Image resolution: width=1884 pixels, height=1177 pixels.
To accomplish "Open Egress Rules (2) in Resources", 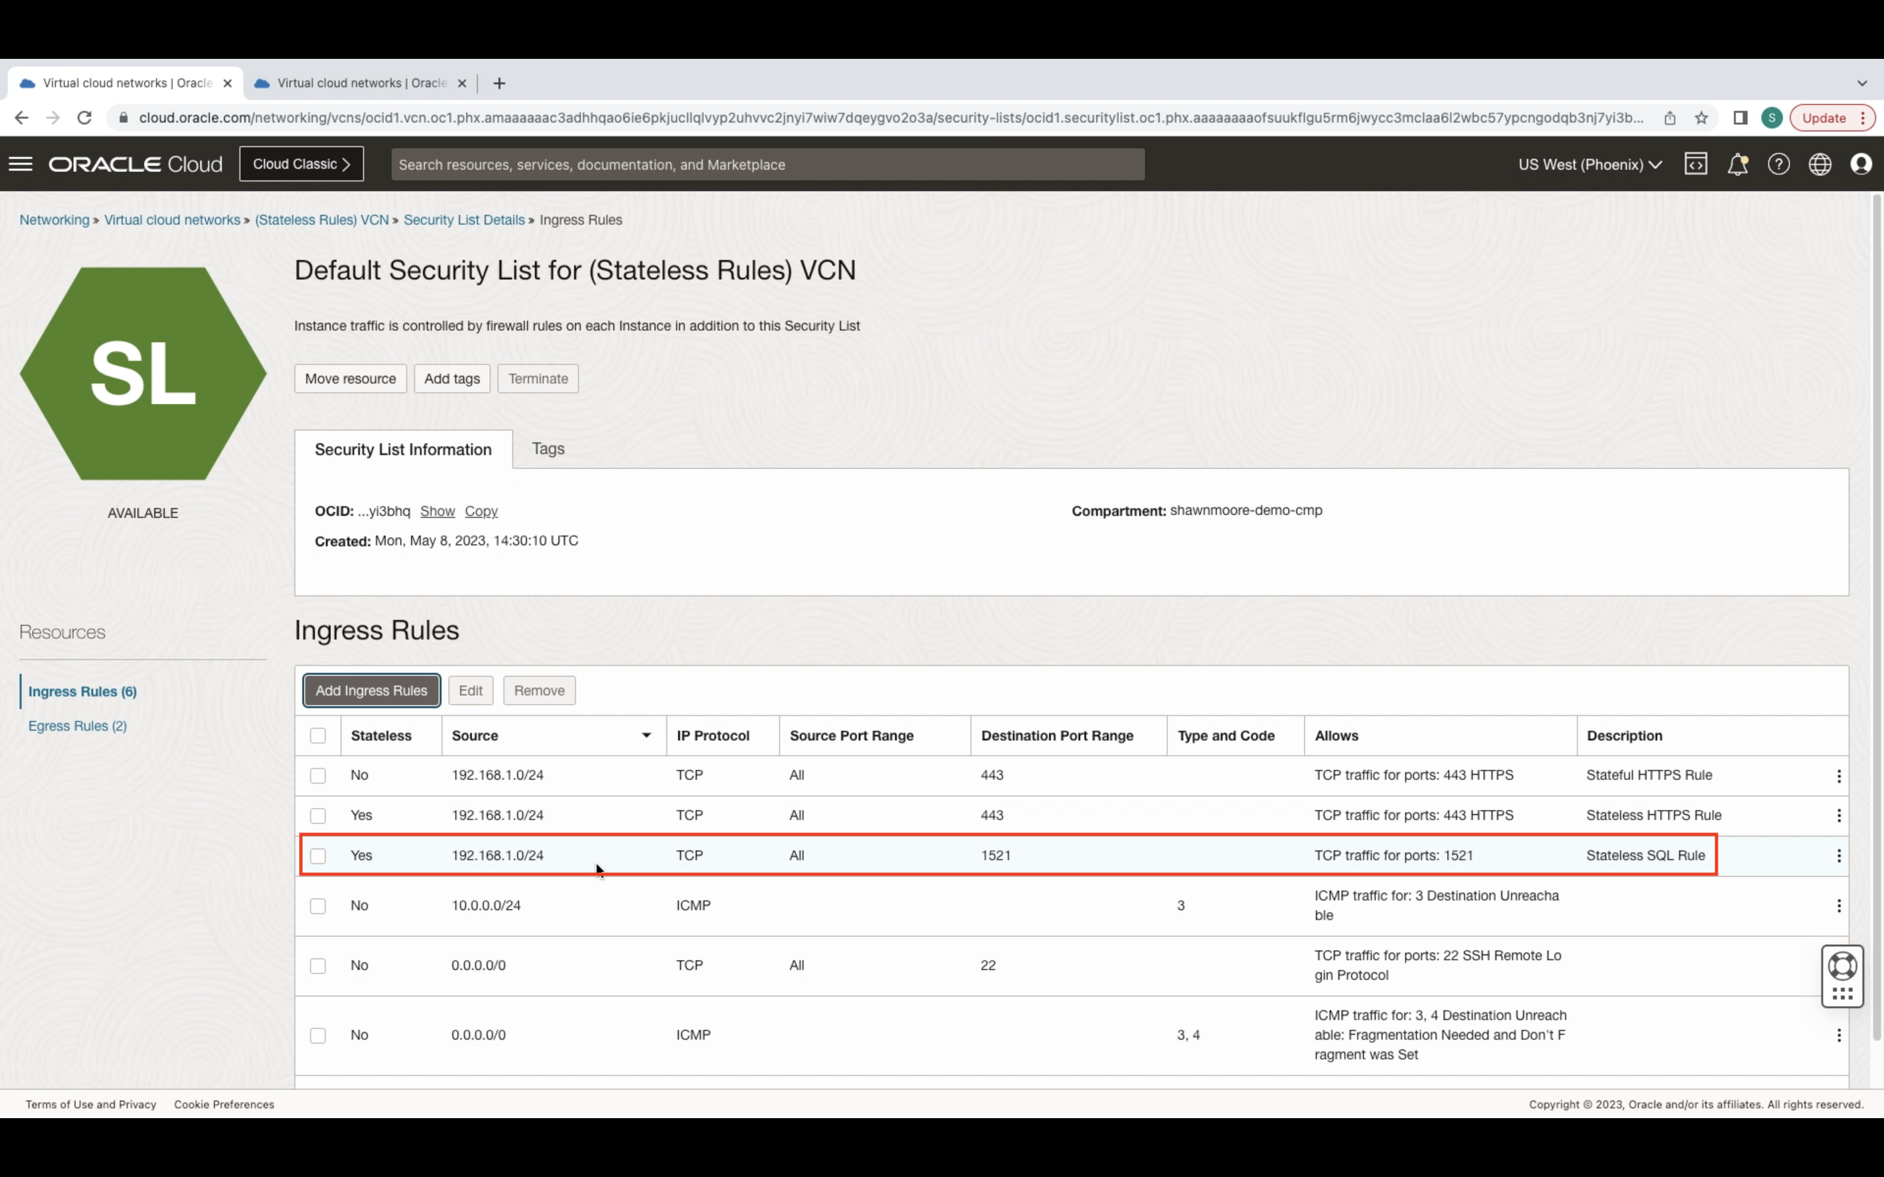I will pos(77,726).
